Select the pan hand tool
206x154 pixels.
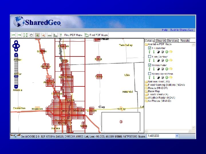[31, 35]
